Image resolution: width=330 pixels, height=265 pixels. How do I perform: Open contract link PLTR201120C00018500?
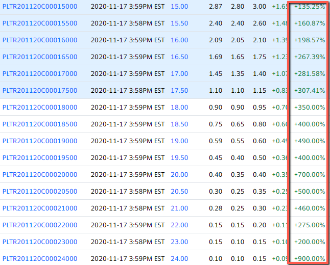pyautogui.click(x=40, y=124)
